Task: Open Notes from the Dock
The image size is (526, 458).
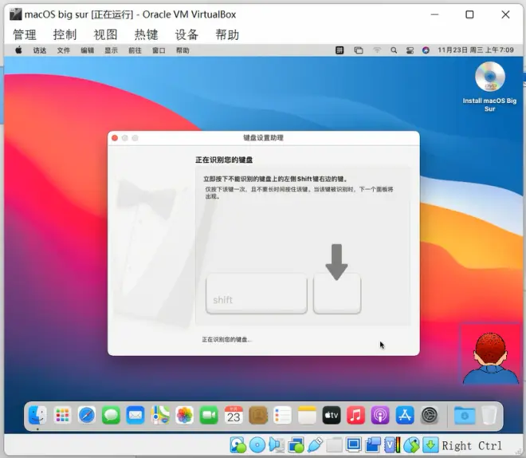Action: (x=307, y=416)
